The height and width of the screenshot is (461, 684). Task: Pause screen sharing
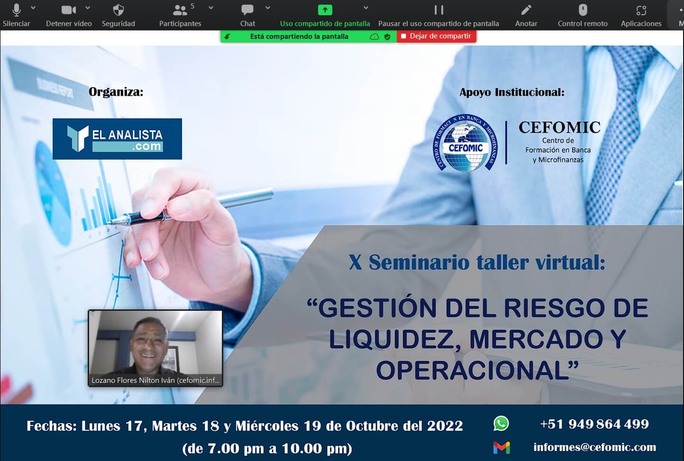438,15
